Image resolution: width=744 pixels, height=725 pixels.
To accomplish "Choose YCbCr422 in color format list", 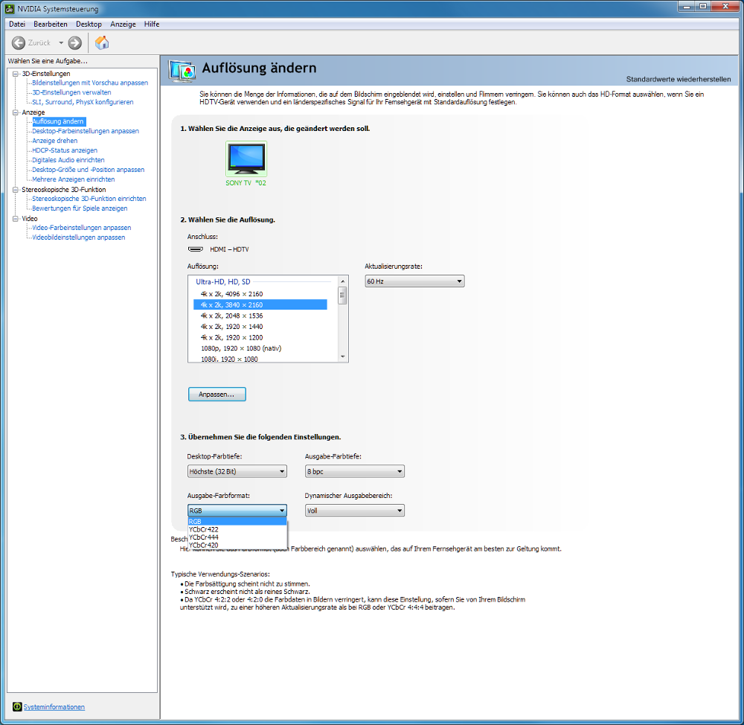I will tap(237, 529).
